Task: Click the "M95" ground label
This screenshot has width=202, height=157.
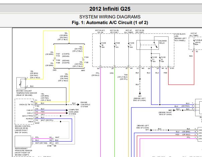Action: coord(170,110)
